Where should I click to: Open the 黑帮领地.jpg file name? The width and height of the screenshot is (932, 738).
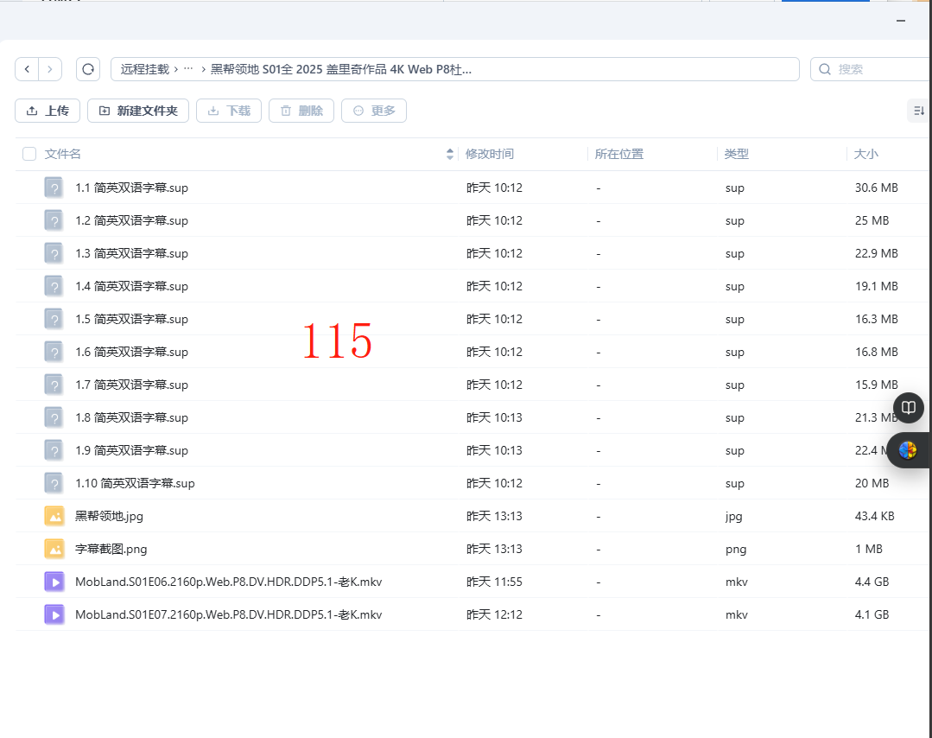click(x=109, y=516)
